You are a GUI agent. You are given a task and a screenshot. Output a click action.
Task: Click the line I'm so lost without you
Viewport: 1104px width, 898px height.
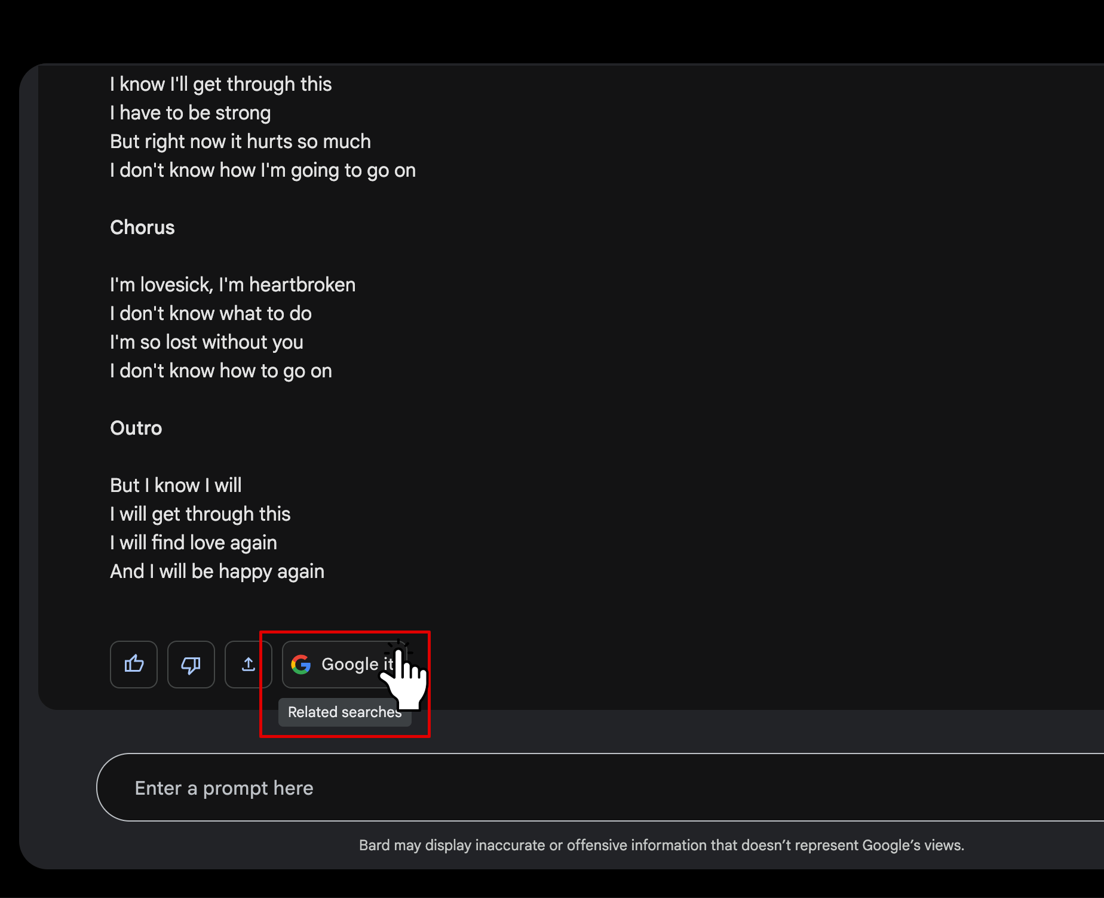tap(206, 342)
